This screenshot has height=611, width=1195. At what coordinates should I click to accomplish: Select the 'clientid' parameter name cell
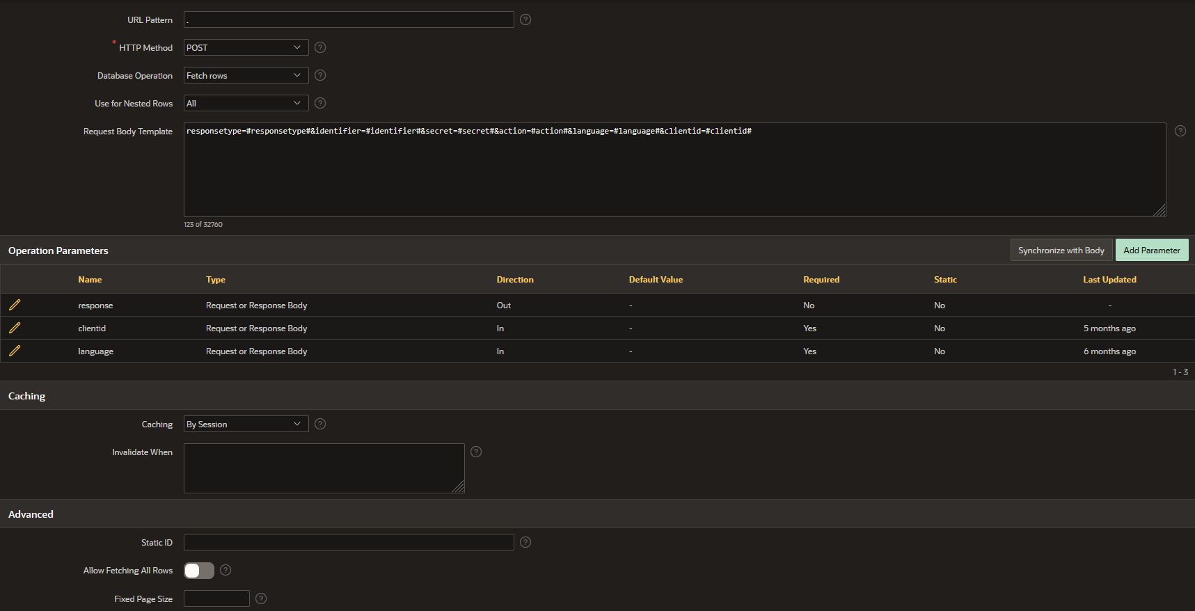coord(92,328)
